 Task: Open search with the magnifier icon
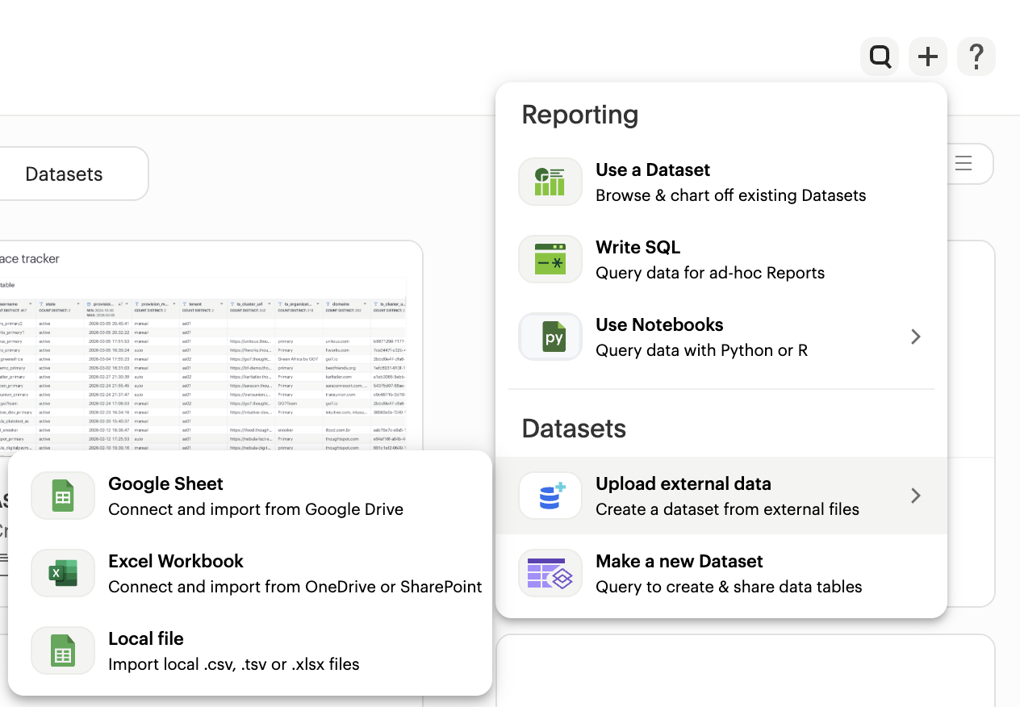tap(880, 56)
